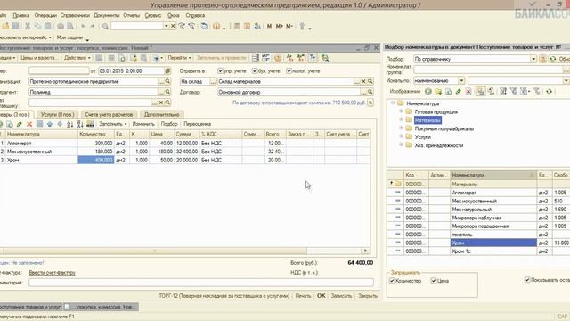The image size is (570, 321).
Task: Open the Заполнить dropdown in goods toolbar
Action: point(113,124)
